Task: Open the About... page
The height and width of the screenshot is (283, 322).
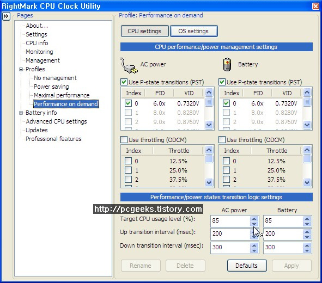Action: coord(37,26)
